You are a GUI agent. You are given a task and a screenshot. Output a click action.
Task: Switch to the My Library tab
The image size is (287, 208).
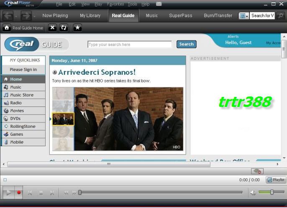click(x=90, y=15)
